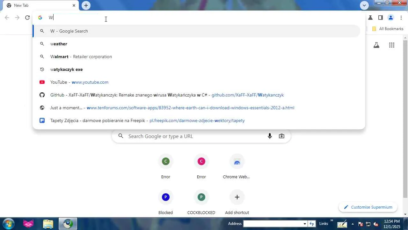Click the Customise Supermium button

coord(368,207)
